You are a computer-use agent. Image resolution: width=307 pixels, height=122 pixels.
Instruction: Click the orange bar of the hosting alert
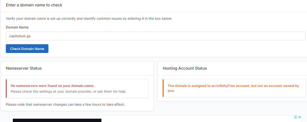click(x=163, y=88)
